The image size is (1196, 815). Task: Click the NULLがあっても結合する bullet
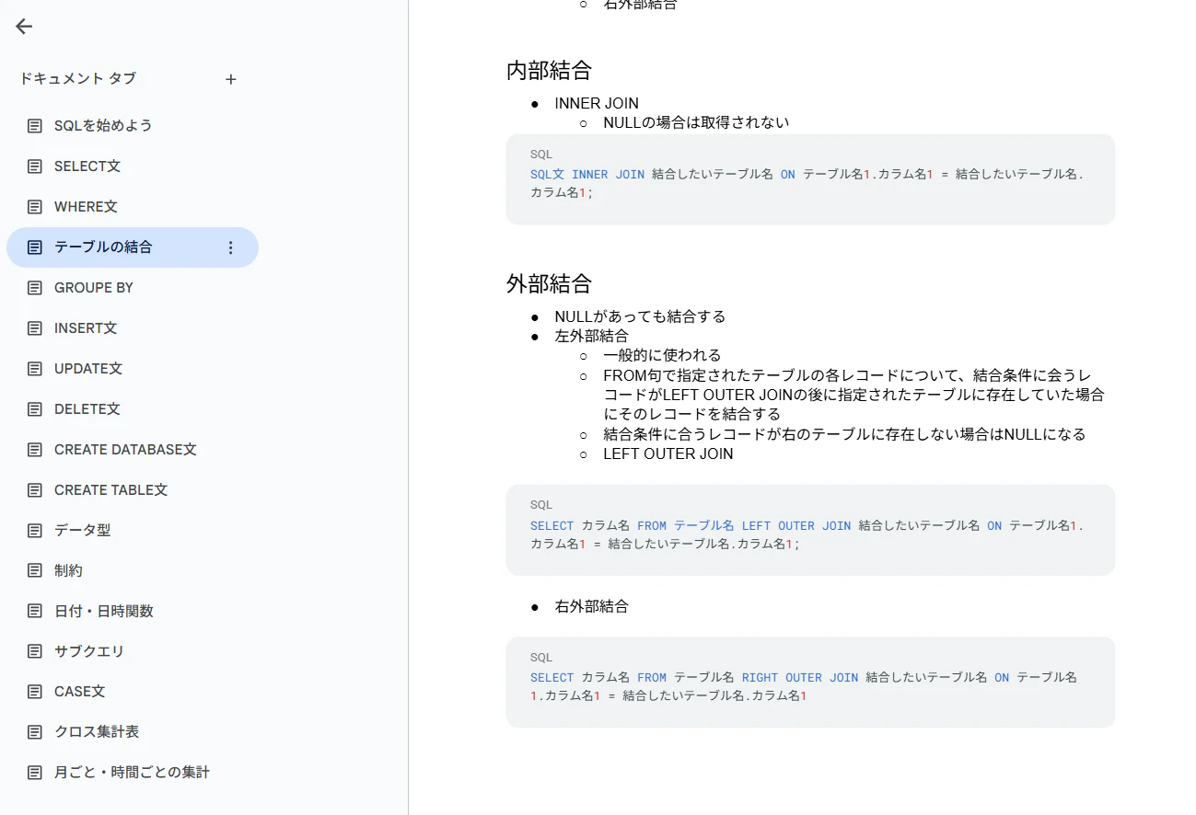[x=640, y=316]
